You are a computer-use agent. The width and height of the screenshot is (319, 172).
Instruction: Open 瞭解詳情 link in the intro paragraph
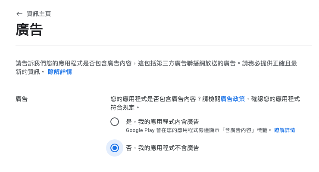click(x=60, y=72)
